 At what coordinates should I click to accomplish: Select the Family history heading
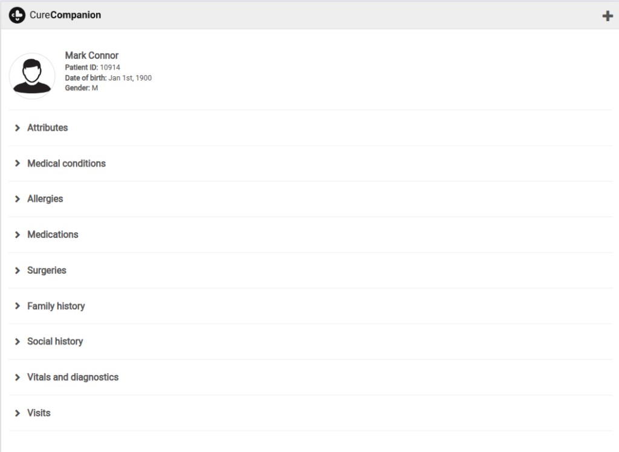(56, 306)
